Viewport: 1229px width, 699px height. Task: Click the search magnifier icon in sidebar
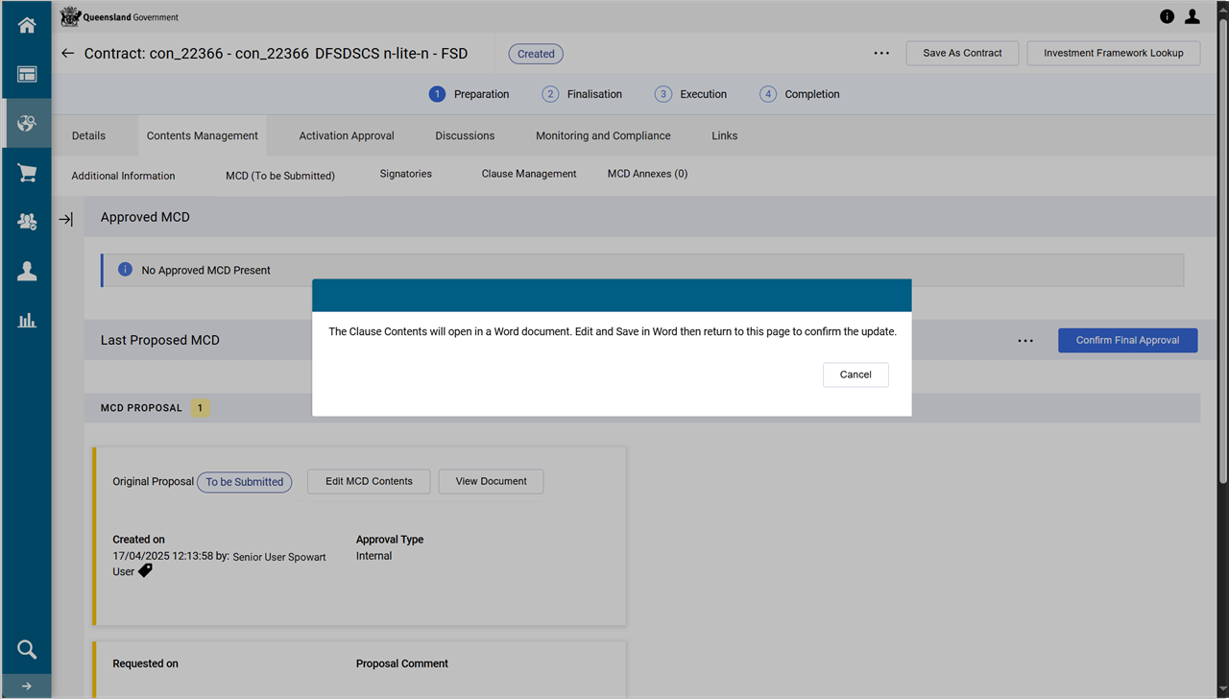click(x=27, y=650)
